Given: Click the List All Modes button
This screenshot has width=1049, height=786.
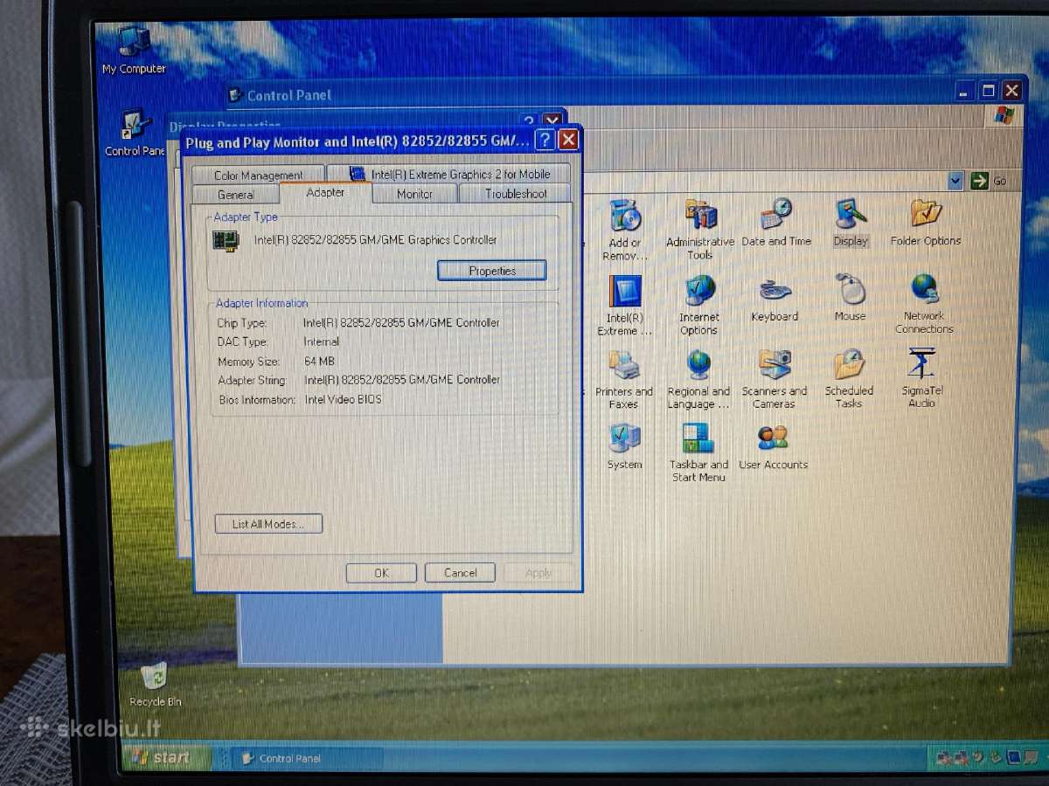Looking at the screenshot, I should (x=268, y=524).
